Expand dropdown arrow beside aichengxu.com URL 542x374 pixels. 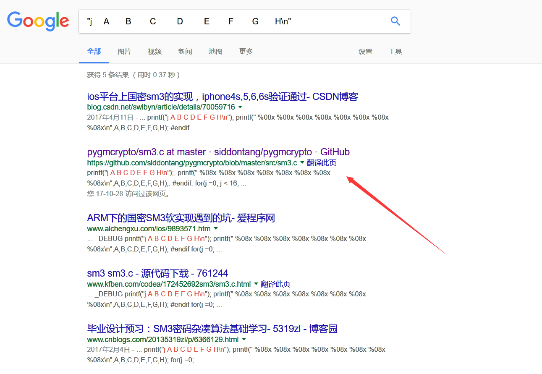click(216, 229)
